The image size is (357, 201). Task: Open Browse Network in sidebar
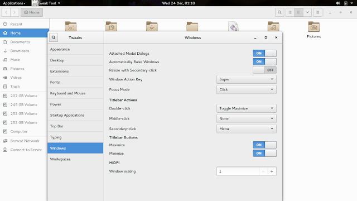(25, 141)
